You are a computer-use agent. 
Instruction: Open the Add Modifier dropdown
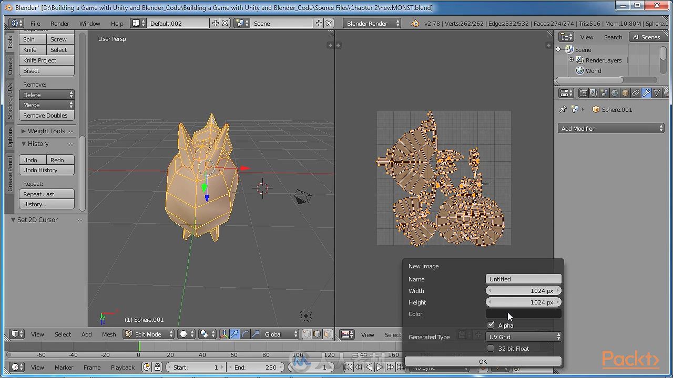[x=611, y=128]
